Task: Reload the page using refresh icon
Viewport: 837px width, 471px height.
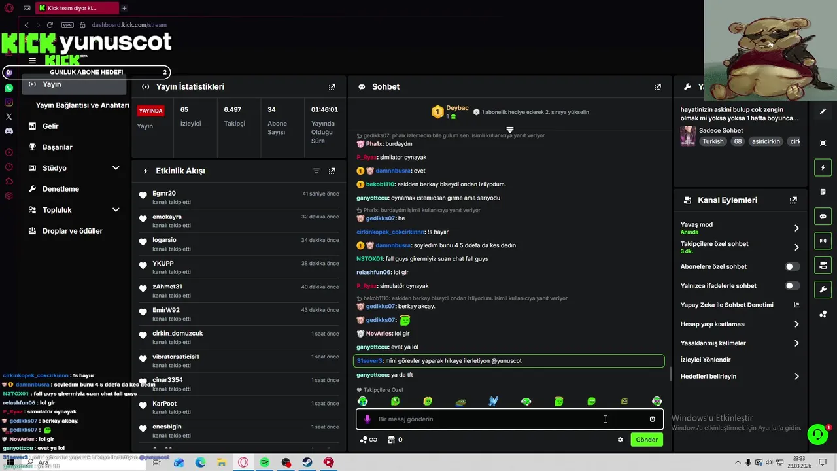Action: [x=50, y=25]
